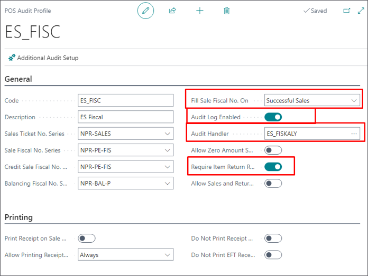Toggle Print Receipt on Sale switch
The width and height of the screenshot is (368, 276).
coord(87,239)
